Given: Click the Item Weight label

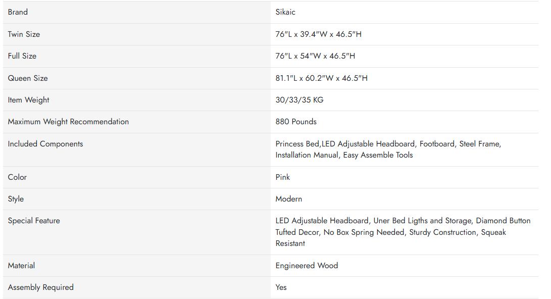Looking at the screenshot, I should pyautogui.click(x=28, y=100).
